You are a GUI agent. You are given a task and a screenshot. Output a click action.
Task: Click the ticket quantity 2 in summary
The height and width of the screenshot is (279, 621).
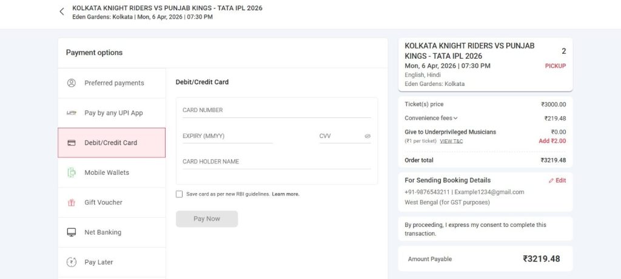click(563, 51)
